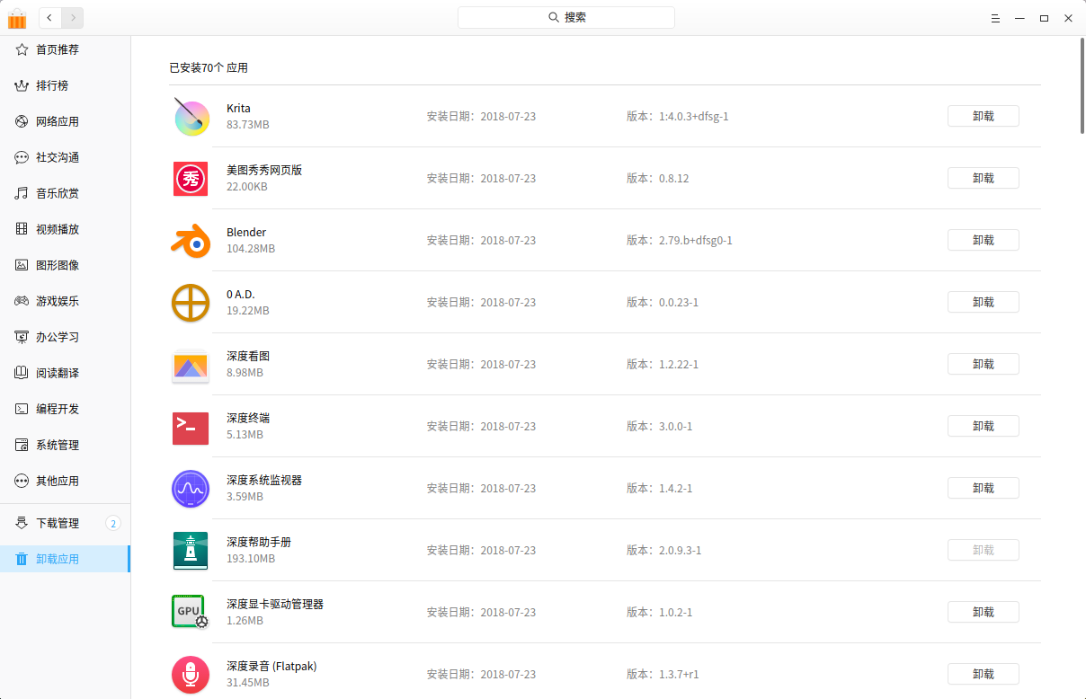Uninstall 0 A.D. with its 卸载 button
Image resolution: width=1086 pixels, height=699 pixels.
tap(984, 302)
